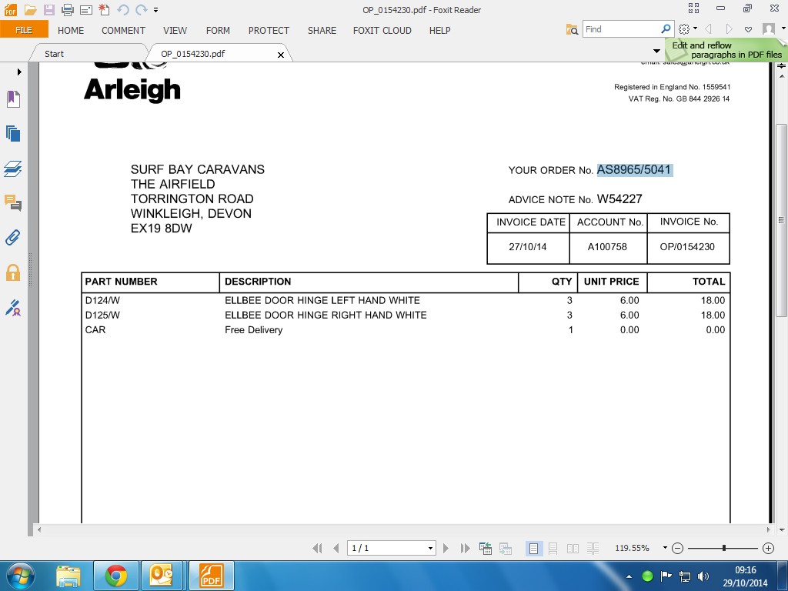Switch to the HELP ribbon tab

(x=439, y=30)
